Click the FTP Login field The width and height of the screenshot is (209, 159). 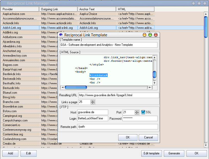click(93, 119)
